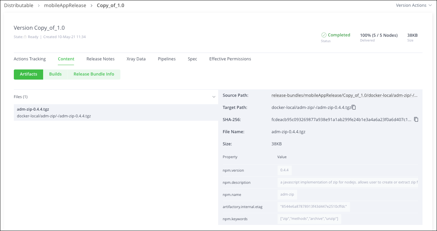View the Effective Permissions tab

click(230, 59)
